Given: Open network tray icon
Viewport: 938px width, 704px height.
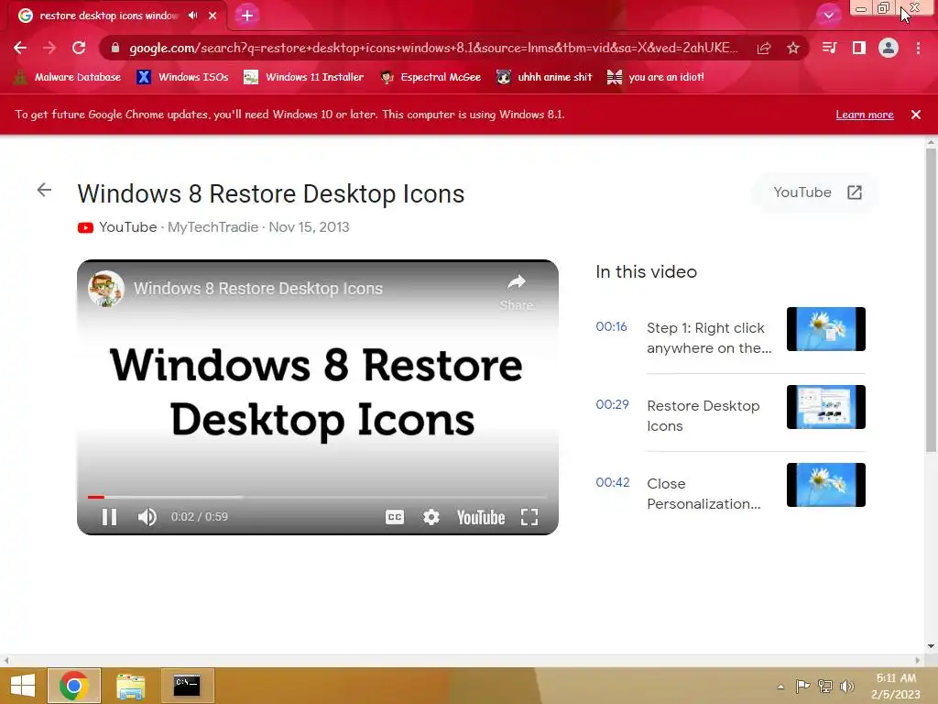Looking at the screenshot, I should pos(825,687).
